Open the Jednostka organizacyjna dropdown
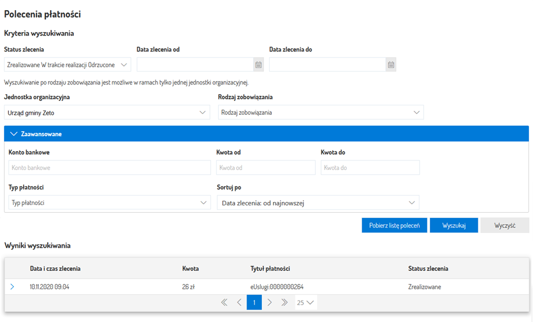 click(107, 113)
